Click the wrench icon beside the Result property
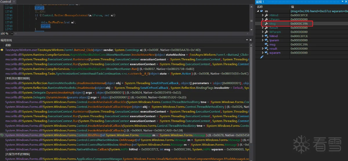 (266, 28)
